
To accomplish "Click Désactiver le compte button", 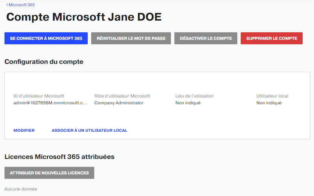I will coord(206,38).
